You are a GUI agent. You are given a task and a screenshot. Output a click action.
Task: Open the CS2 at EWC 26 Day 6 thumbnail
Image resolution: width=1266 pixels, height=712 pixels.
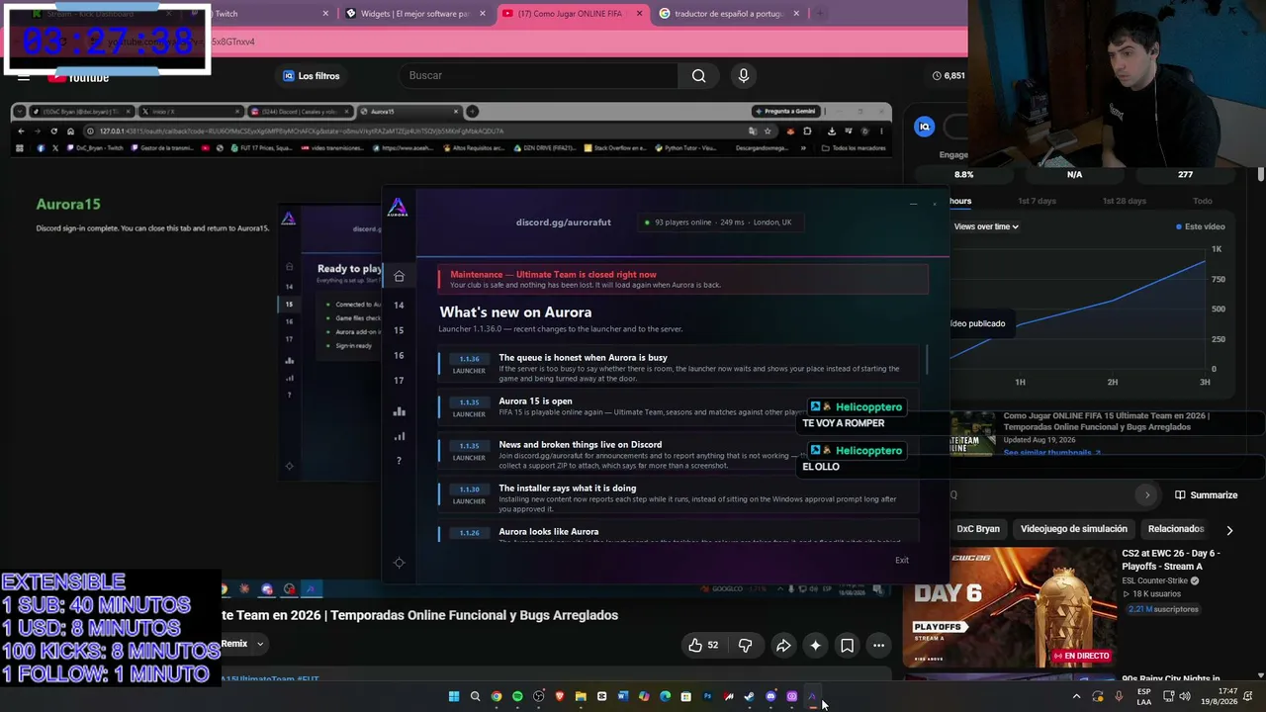tap(1010, 608)
